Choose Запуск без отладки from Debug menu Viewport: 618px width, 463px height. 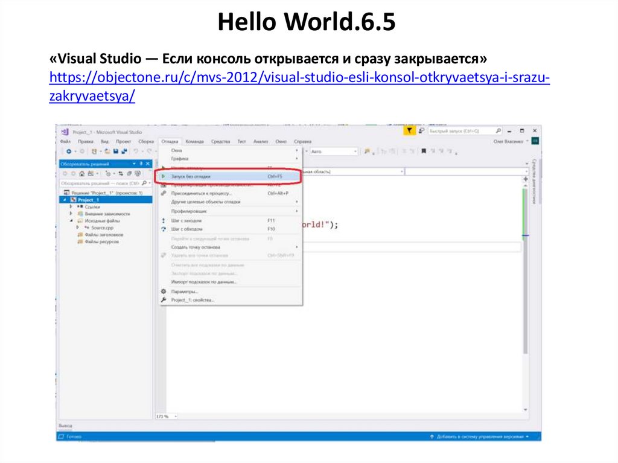[229, 176]
